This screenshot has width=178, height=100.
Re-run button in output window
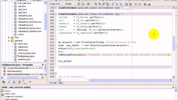point(2,91)
